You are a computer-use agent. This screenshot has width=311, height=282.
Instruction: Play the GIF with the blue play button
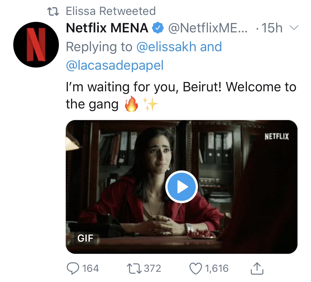point(181,187)
